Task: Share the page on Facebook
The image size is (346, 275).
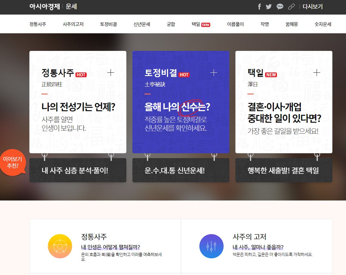Action: [x=259, y=6]
